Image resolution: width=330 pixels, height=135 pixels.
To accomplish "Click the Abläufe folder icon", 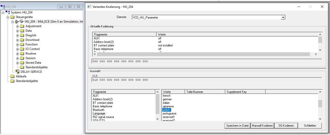I will click(12, 76).
